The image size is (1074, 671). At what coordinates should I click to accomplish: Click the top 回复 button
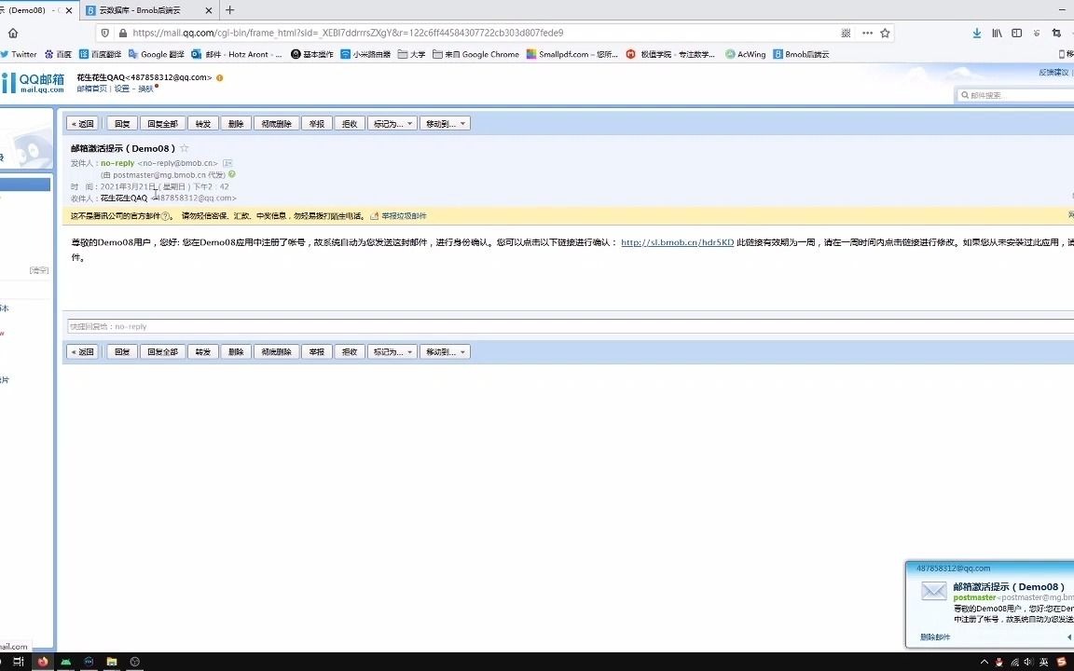(x=122, y=124)
